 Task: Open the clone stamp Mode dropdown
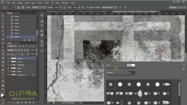tap(39, 7)
